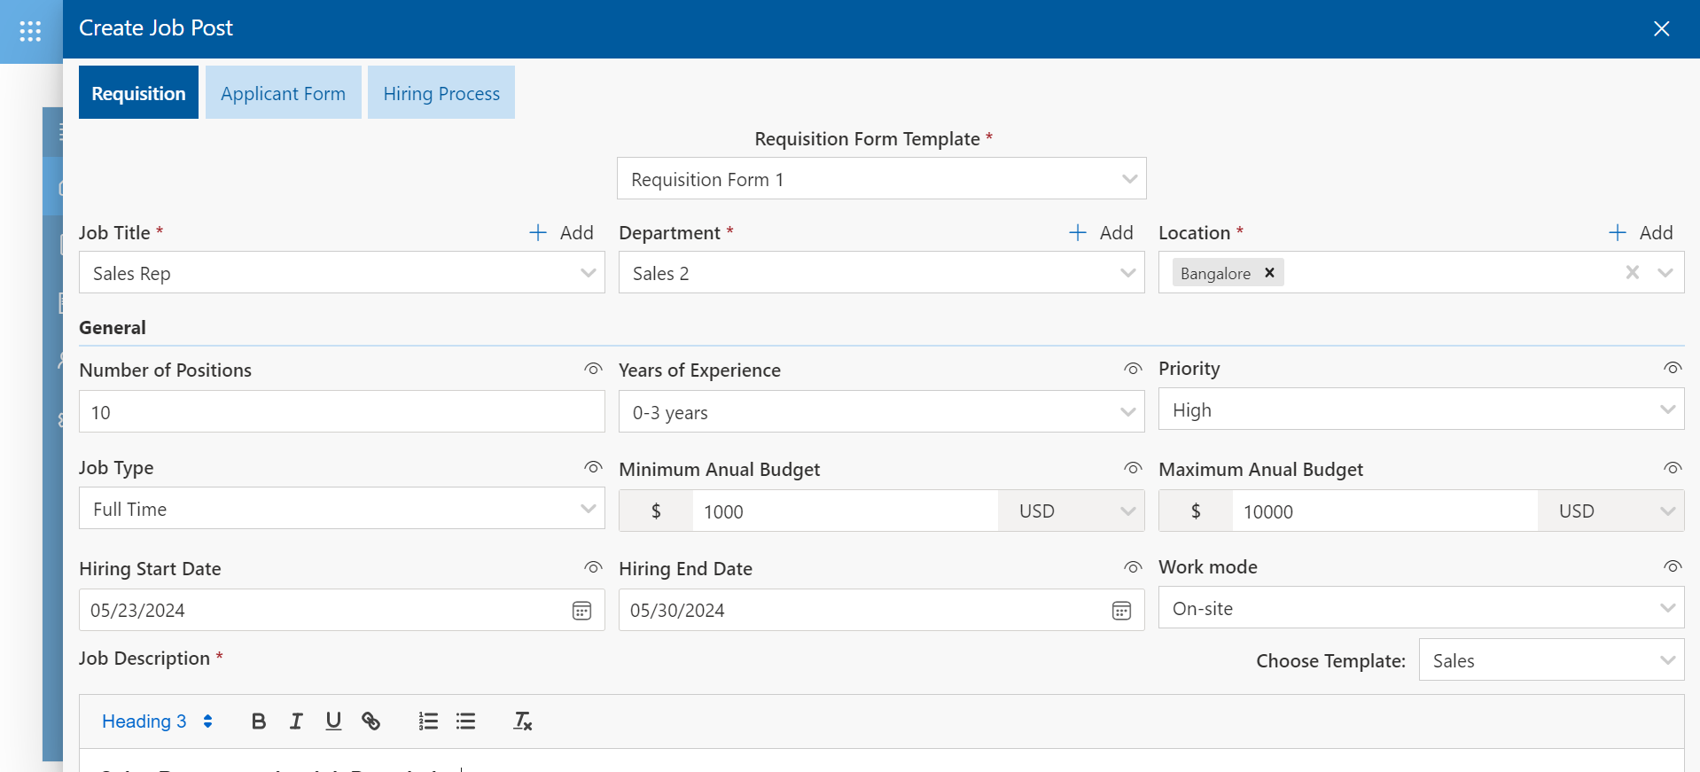
Task: Insert a link in the description
Action: [370, 721]
